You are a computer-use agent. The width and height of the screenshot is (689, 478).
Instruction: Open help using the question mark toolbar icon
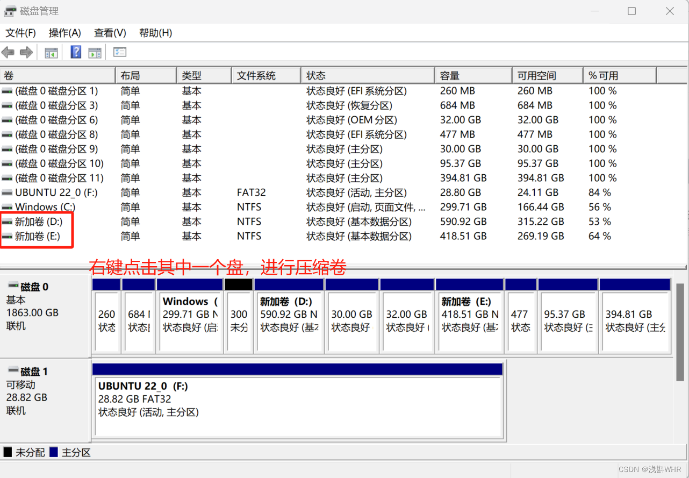coord(75,52)
